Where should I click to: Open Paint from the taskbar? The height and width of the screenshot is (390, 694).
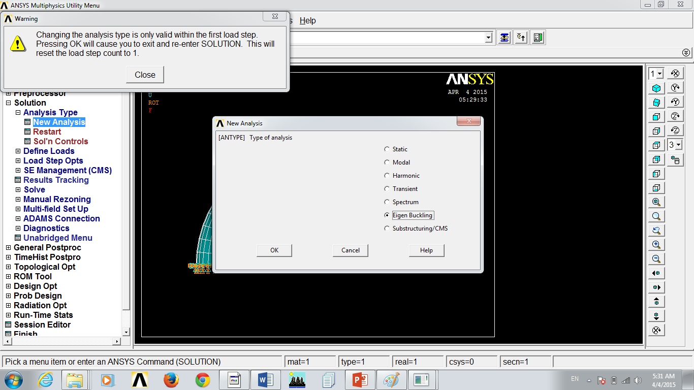(391, 380)
